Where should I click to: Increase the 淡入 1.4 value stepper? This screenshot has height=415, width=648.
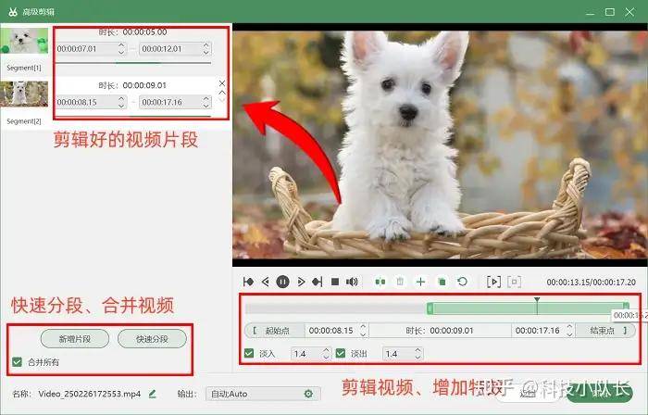(x=326, y=350)
